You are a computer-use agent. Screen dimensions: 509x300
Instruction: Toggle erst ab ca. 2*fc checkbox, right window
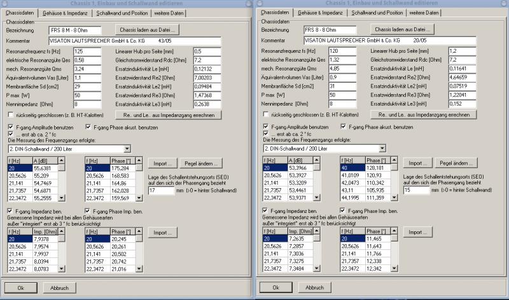266,133
